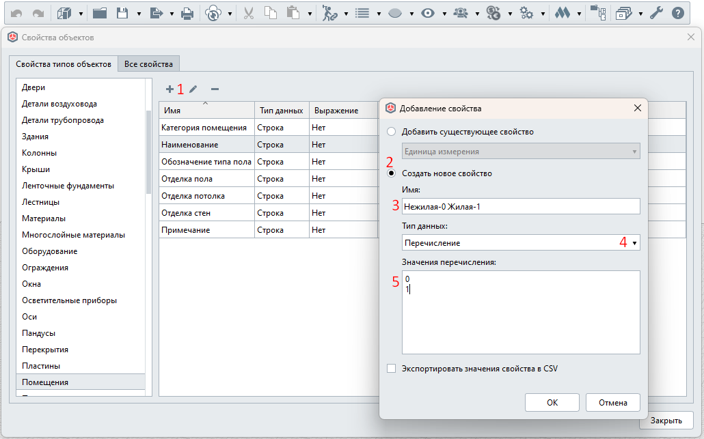This screenshot has width=704, height=439.
Task: Expand dropdown arrow next to eye icon
Action: 444,14
